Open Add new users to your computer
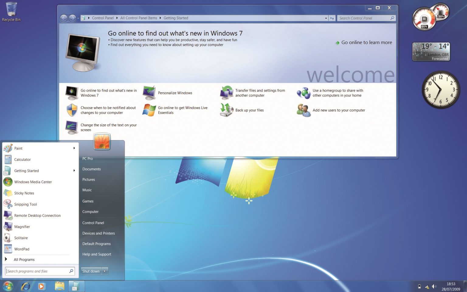Screen dimensions: 467x292 pos(339,110)
